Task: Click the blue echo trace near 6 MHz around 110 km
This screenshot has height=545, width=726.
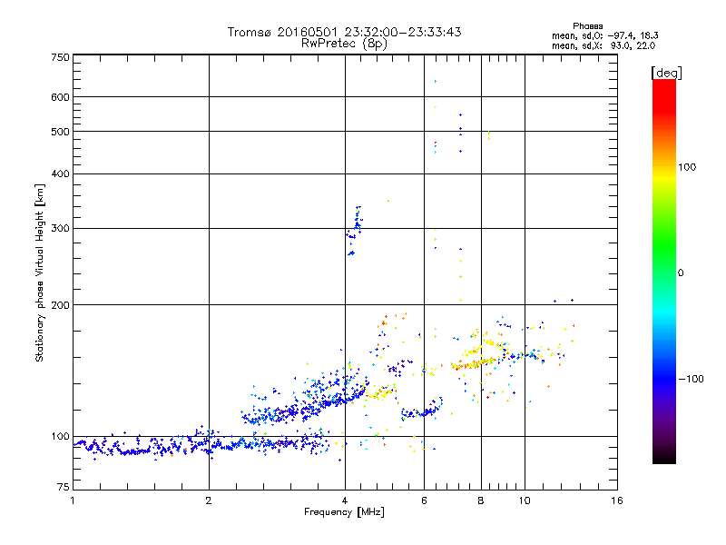Action: point(422,410)
